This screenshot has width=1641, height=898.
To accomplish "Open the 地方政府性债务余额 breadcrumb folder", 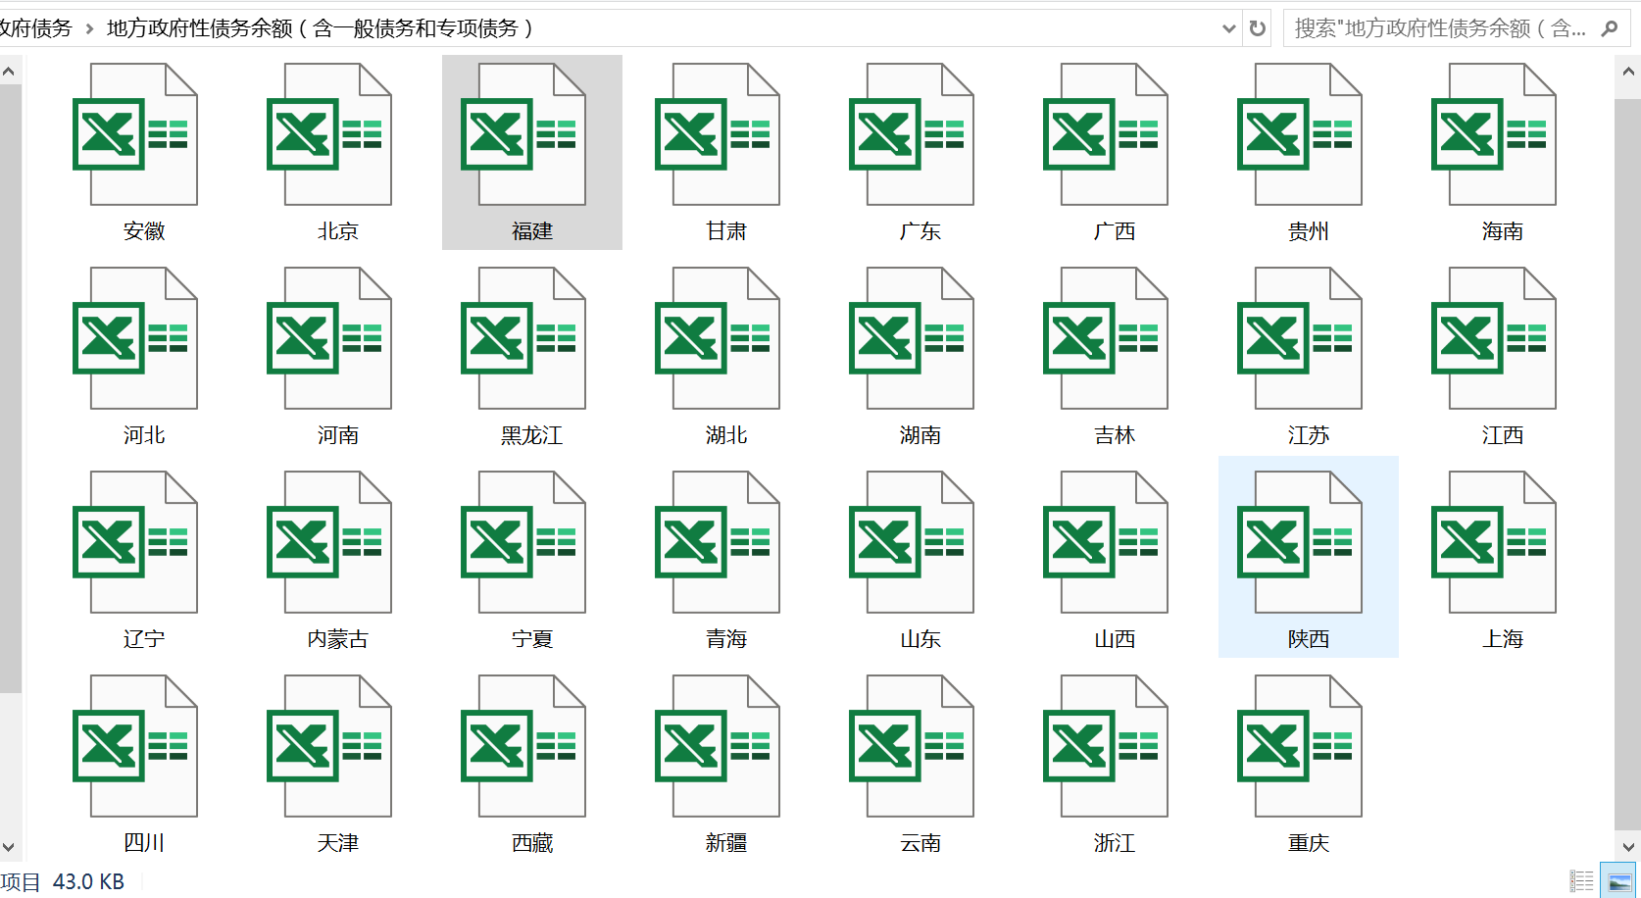I will pos(320,28).
